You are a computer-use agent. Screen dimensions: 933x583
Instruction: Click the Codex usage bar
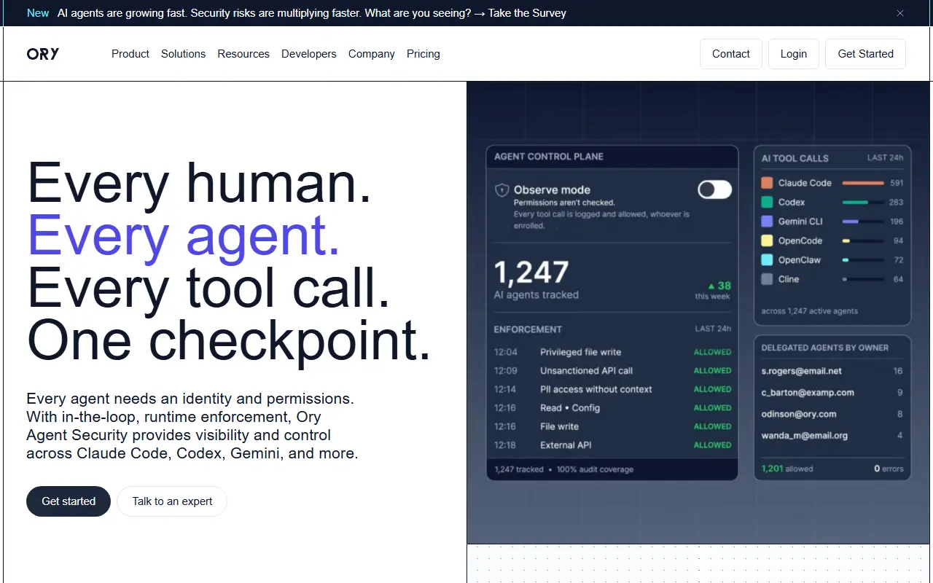click(863, 202)
